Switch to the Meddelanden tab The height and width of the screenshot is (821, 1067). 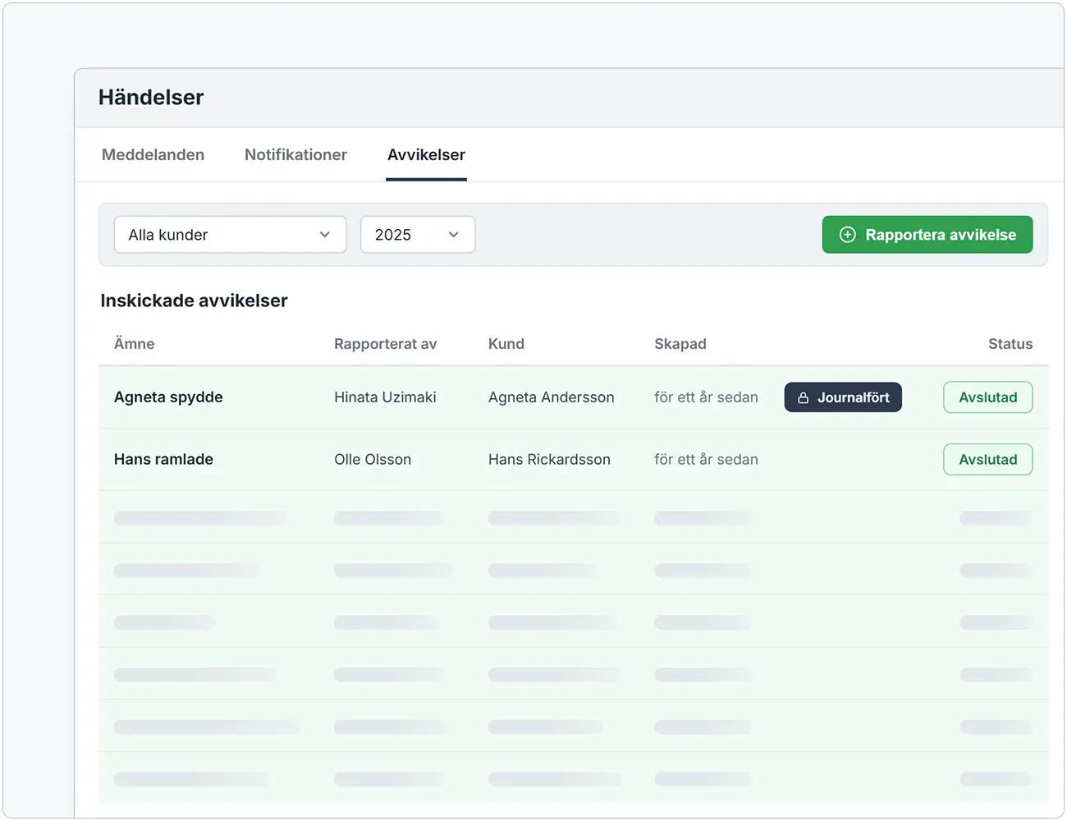point(153,154)
